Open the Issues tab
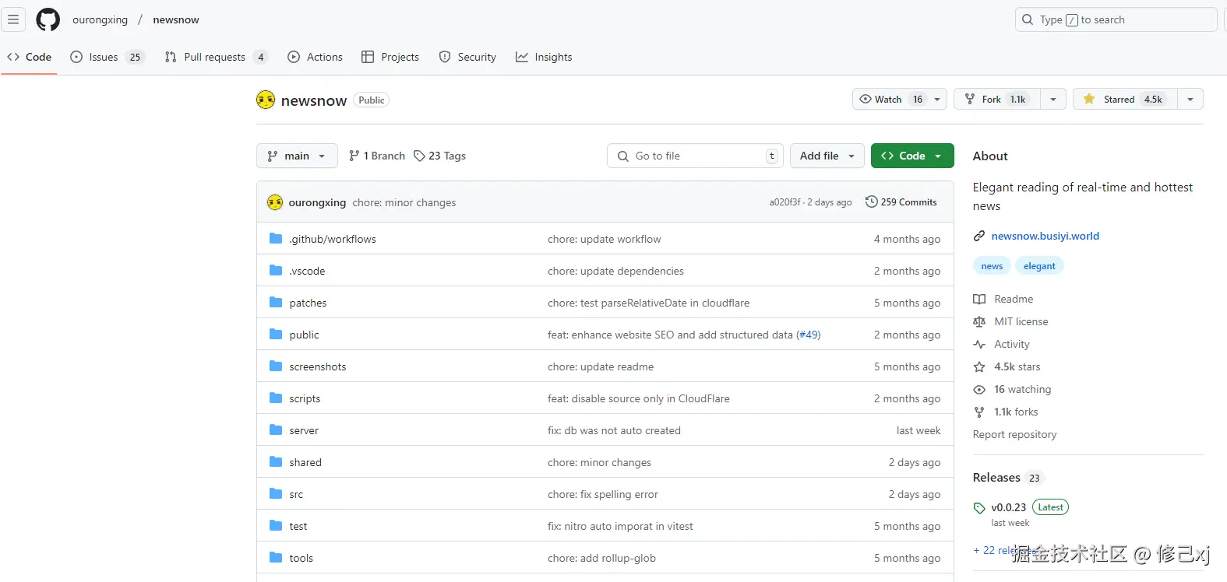This screenshot has height=582, width=1227. (107, 57)
